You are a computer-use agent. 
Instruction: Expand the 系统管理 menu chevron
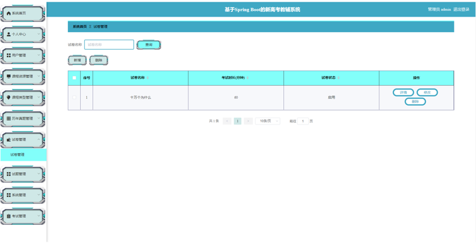(39, 195)
